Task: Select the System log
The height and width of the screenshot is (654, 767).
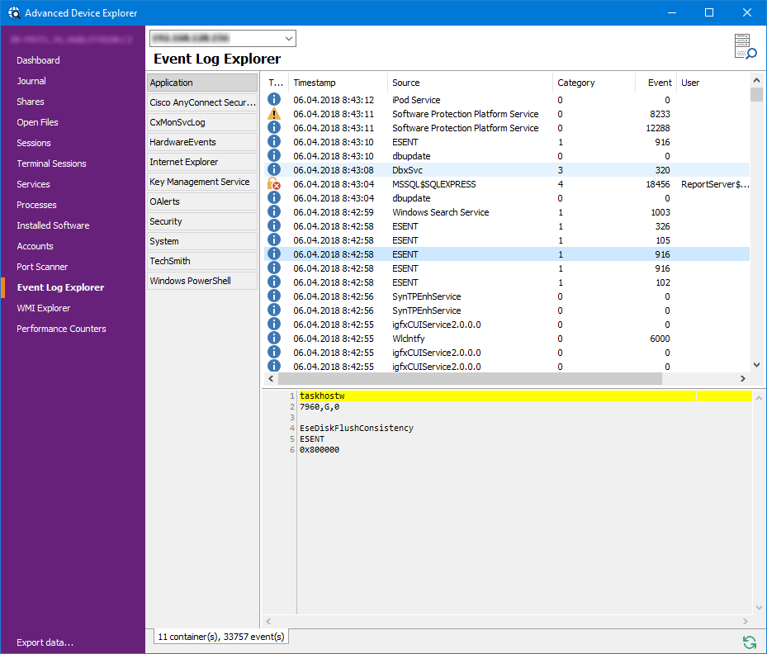Action: pos(202,241)
